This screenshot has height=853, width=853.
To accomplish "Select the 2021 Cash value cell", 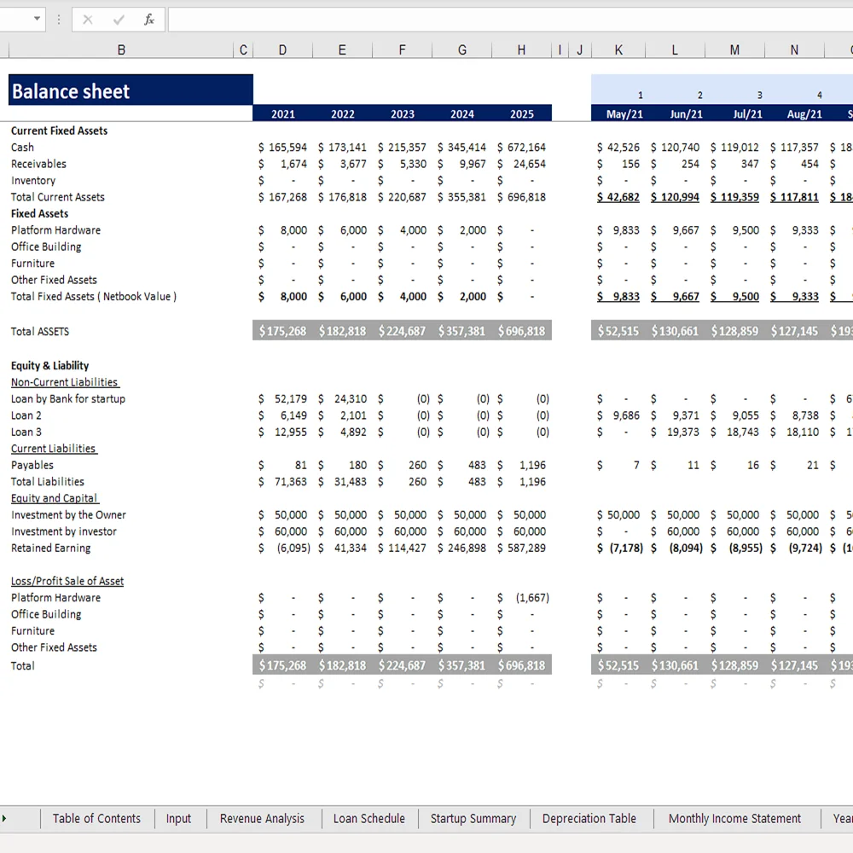I will (283, 148).
